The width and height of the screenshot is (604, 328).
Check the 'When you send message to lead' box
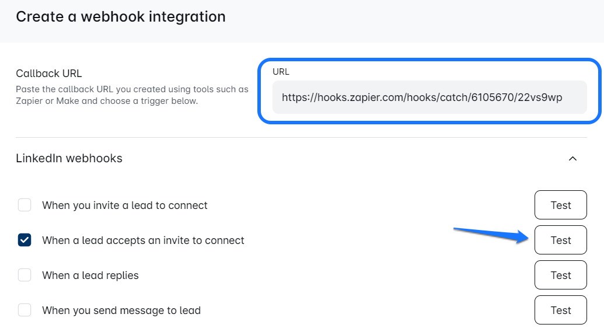tap(25, 310)
